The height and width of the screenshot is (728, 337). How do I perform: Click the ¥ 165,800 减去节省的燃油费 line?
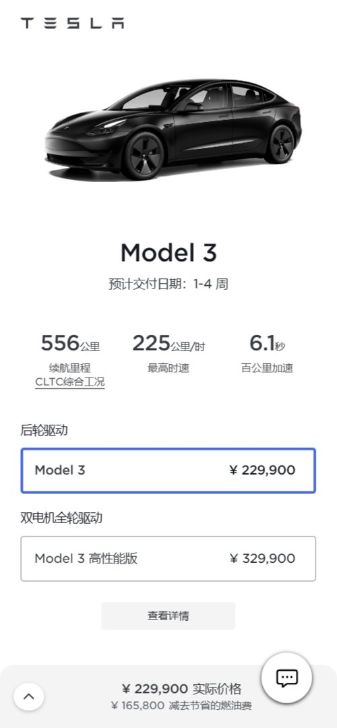[x=181, y=706]
